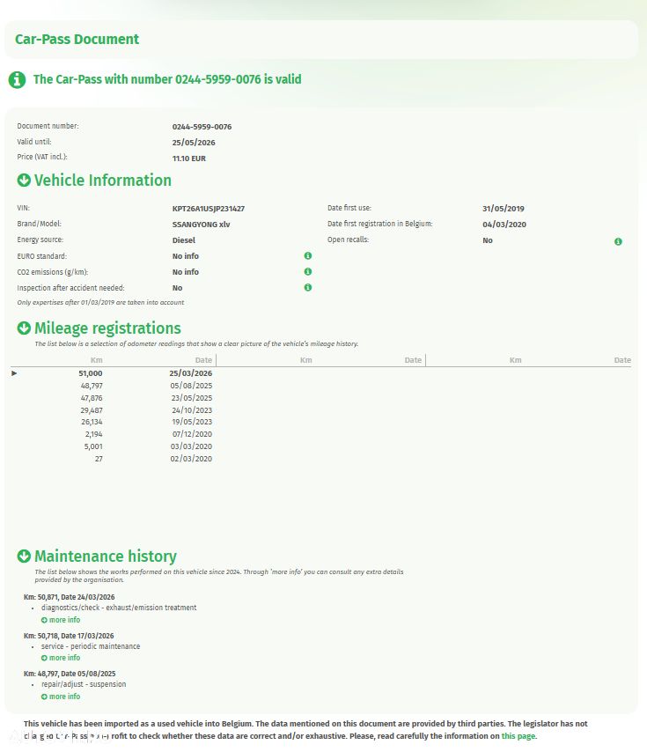
Task: Click info icon next to EURO standard
Action: (x=308, y=255)
